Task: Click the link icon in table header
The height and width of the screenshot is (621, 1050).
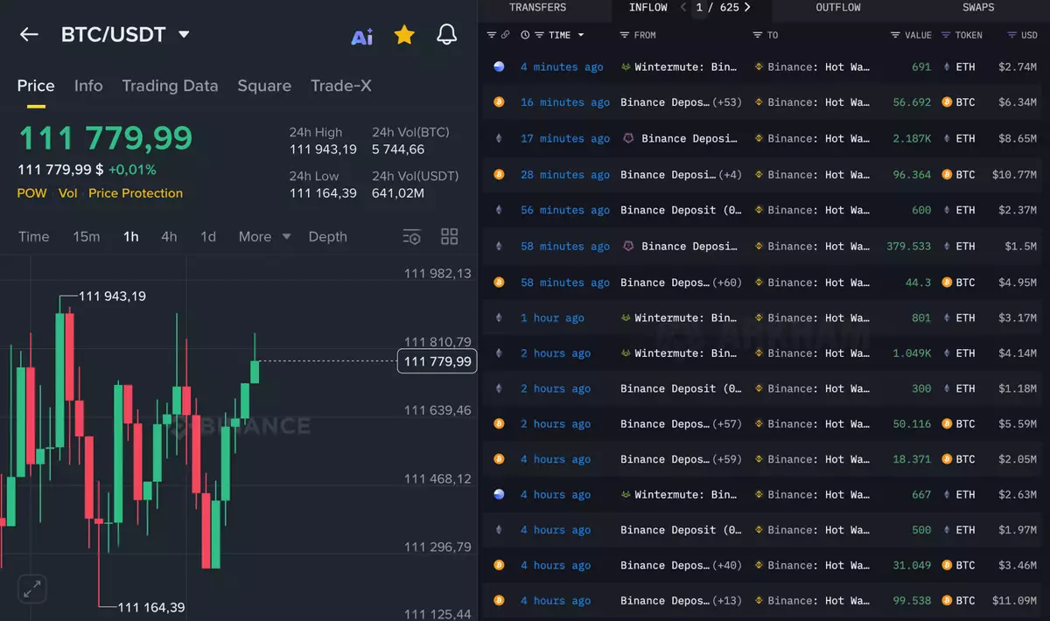Action: (505, 35)
